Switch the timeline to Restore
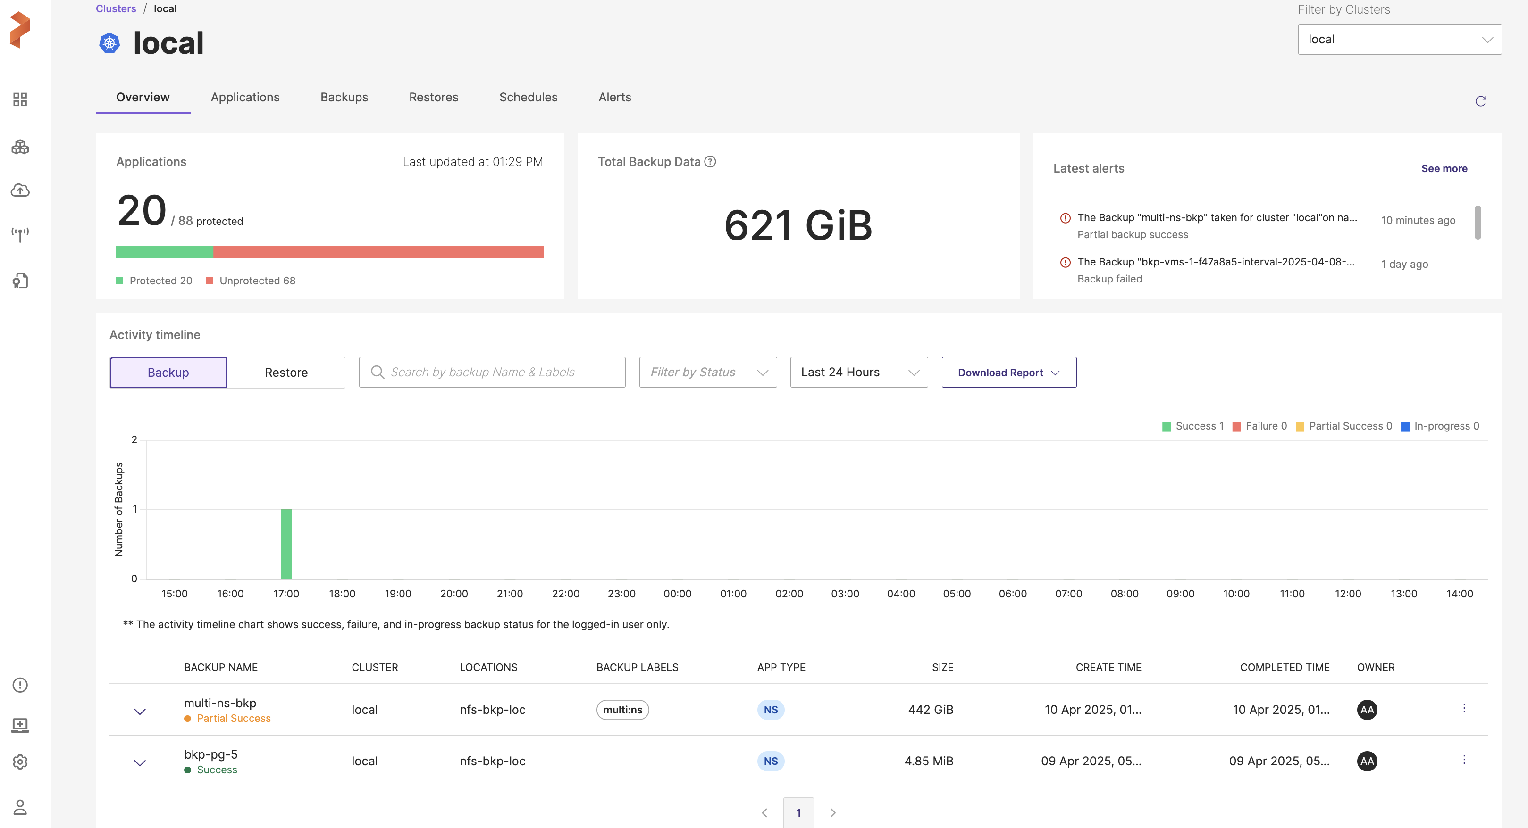Image resolution: width=1528 pixels, height=828 pixels. tap(286, 372)
